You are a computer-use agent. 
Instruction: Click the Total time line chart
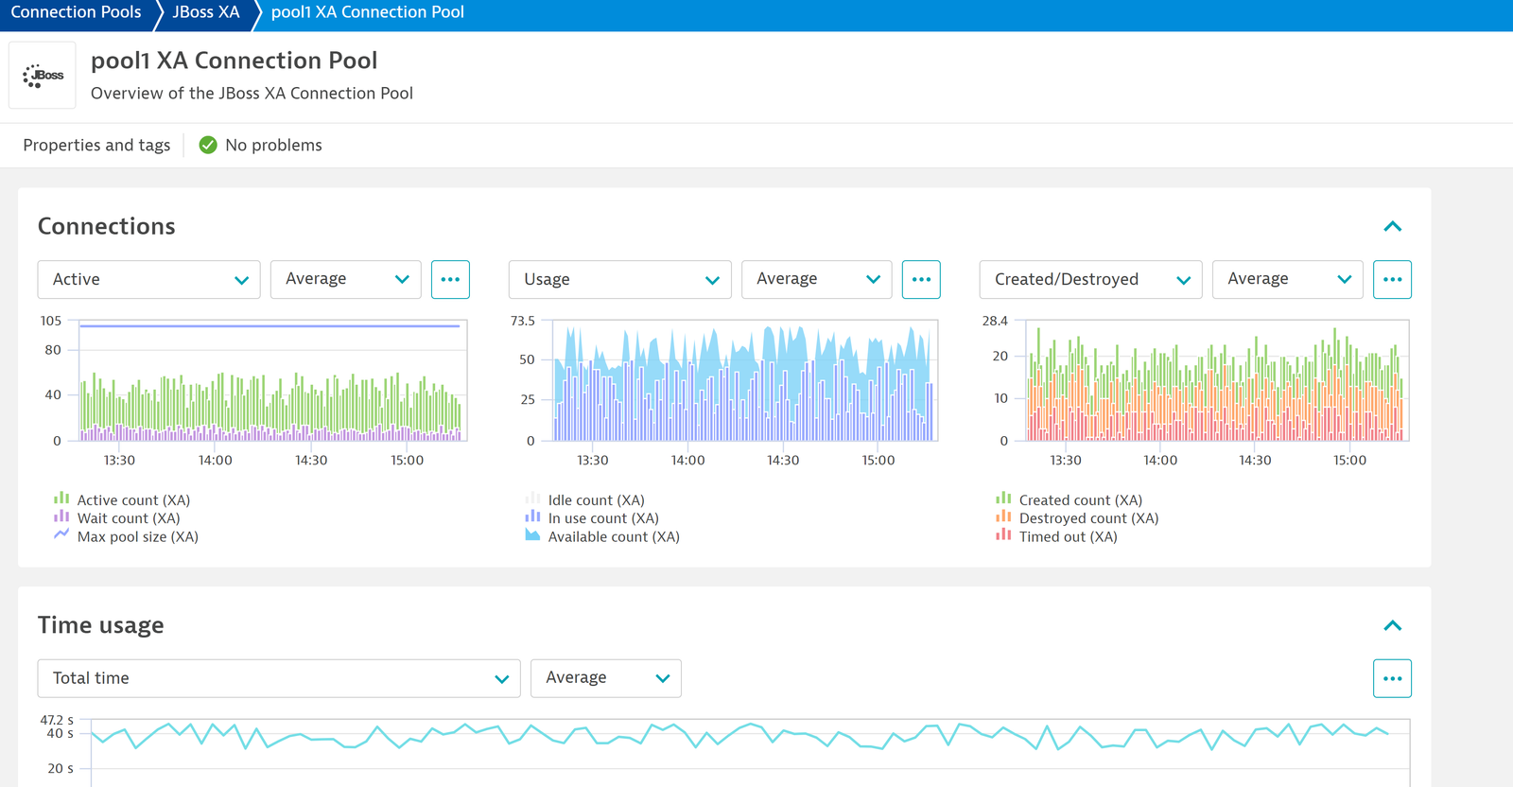750,753
